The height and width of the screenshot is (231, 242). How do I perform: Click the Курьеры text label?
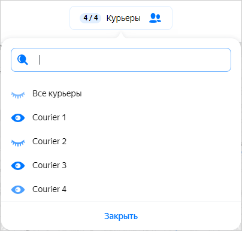(123, 19)
